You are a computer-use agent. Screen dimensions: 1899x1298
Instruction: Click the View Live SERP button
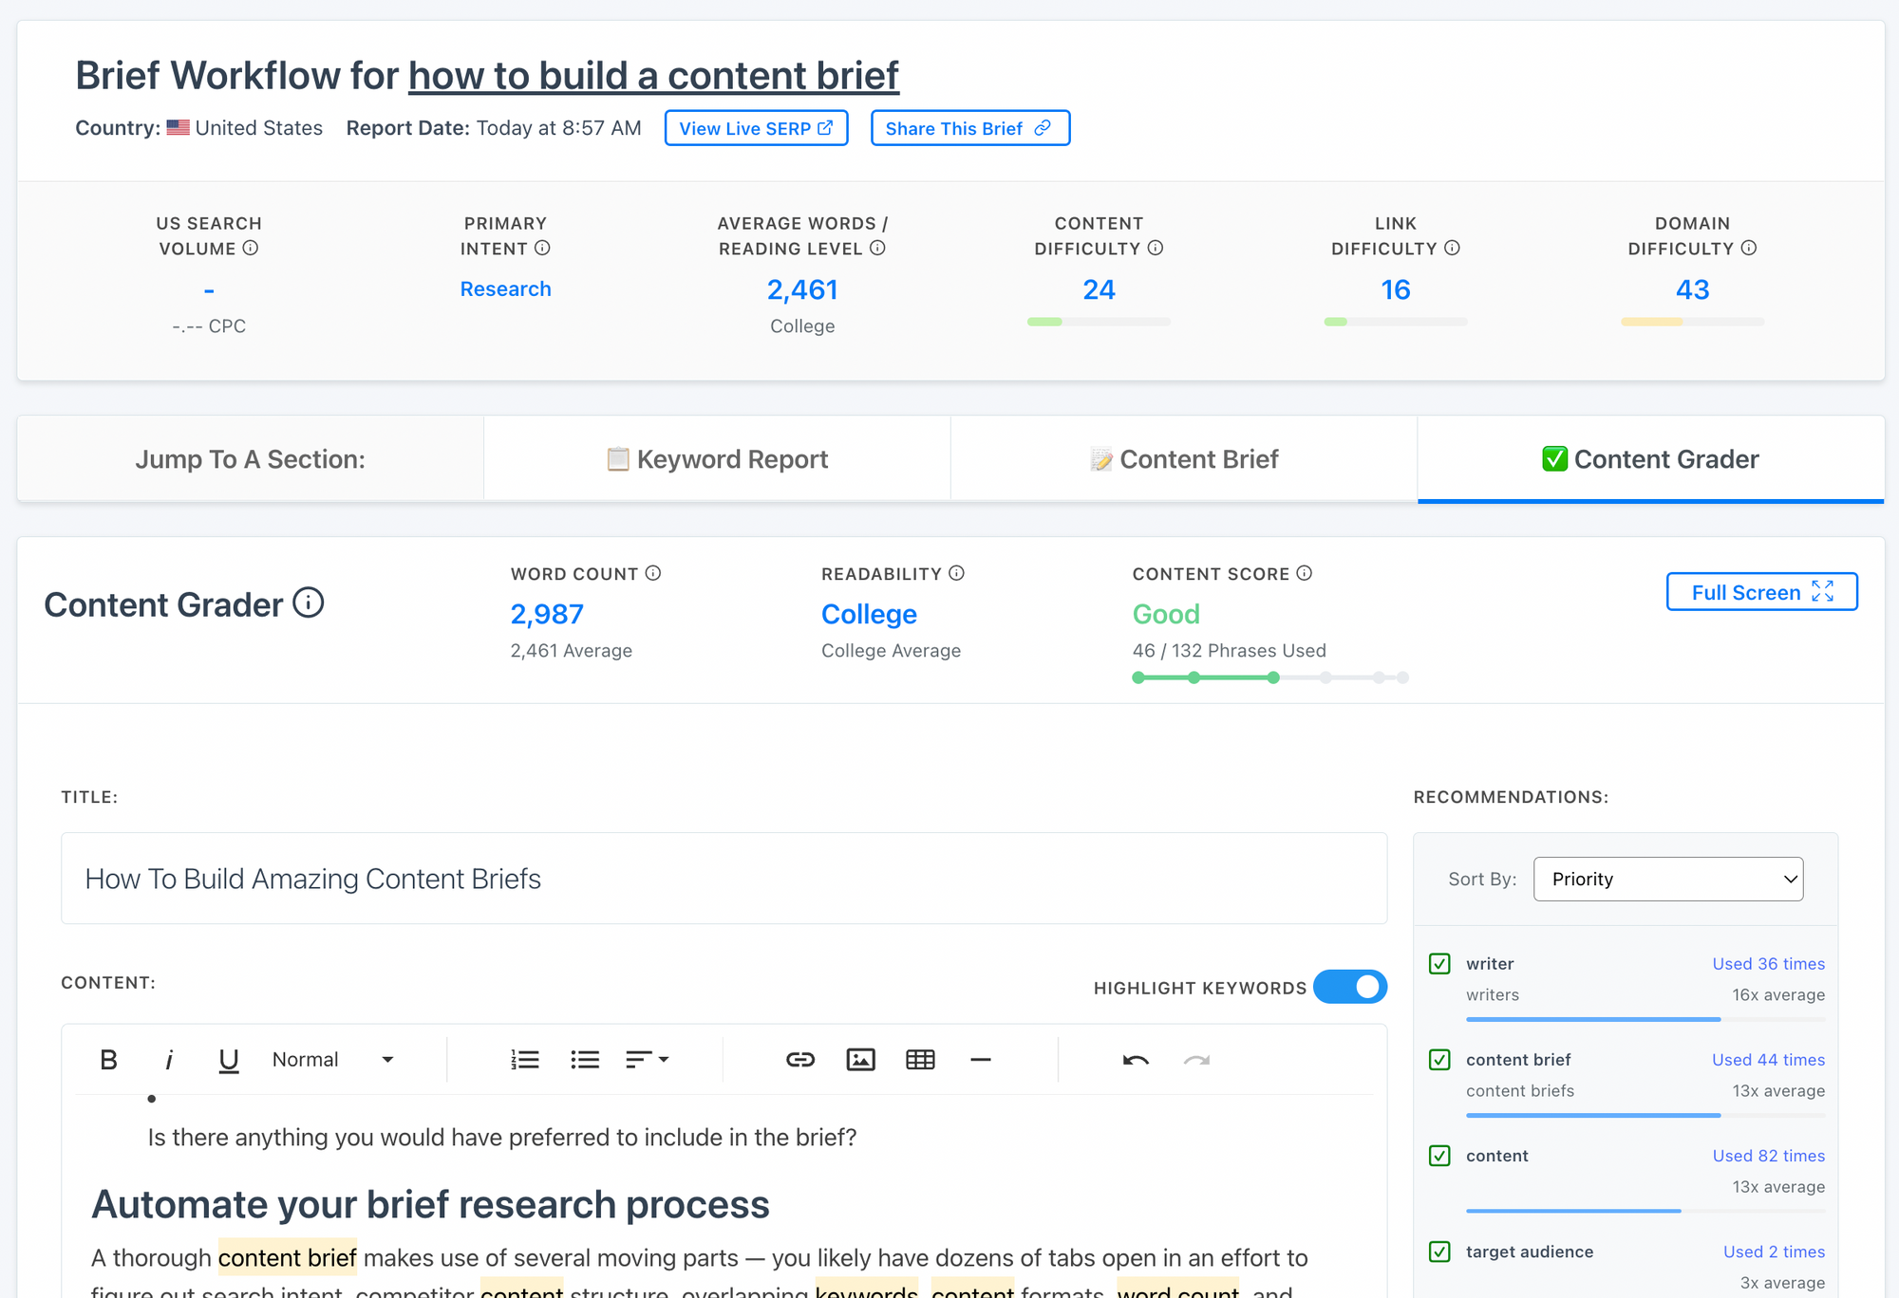[756, 128]
